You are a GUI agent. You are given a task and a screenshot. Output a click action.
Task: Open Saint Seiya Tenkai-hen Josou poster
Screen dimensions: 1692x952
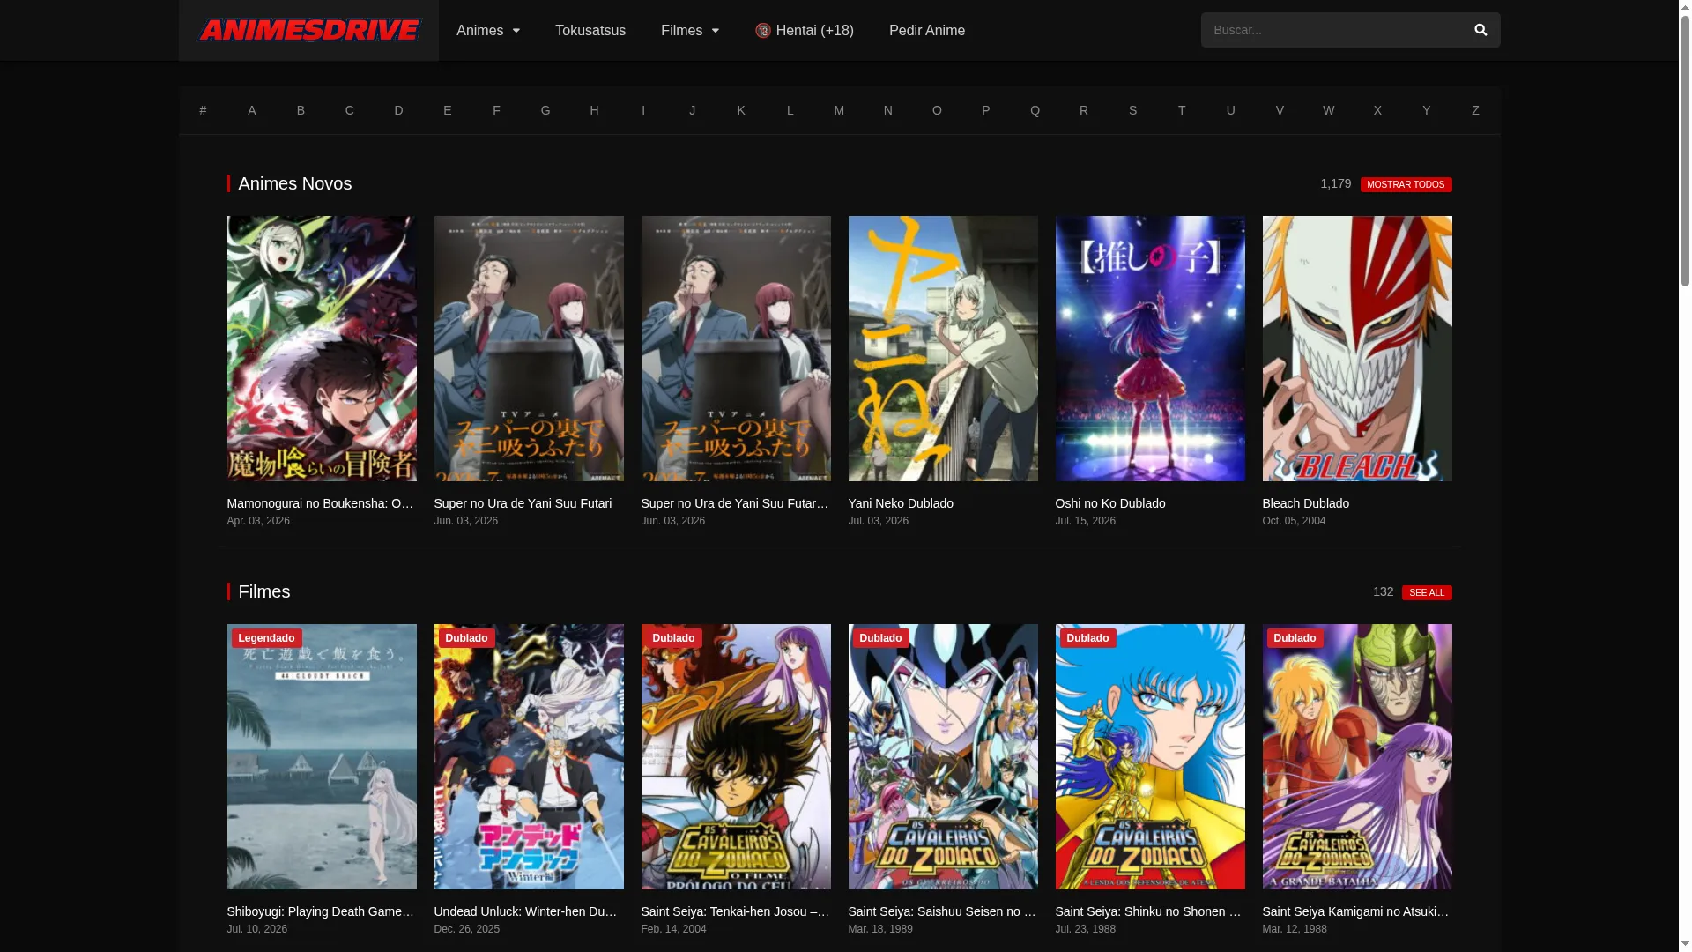[x=736, y=756]
